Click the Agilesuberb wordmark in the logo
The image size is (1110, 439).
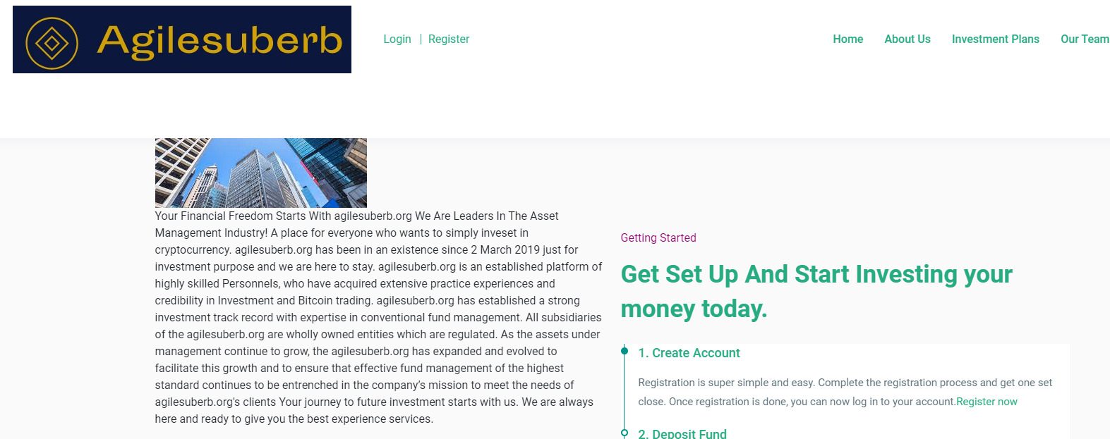219,40
